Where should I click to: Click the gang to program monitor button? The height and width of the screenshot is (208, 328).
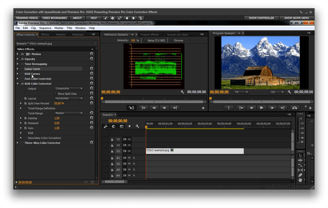(132, 108)
